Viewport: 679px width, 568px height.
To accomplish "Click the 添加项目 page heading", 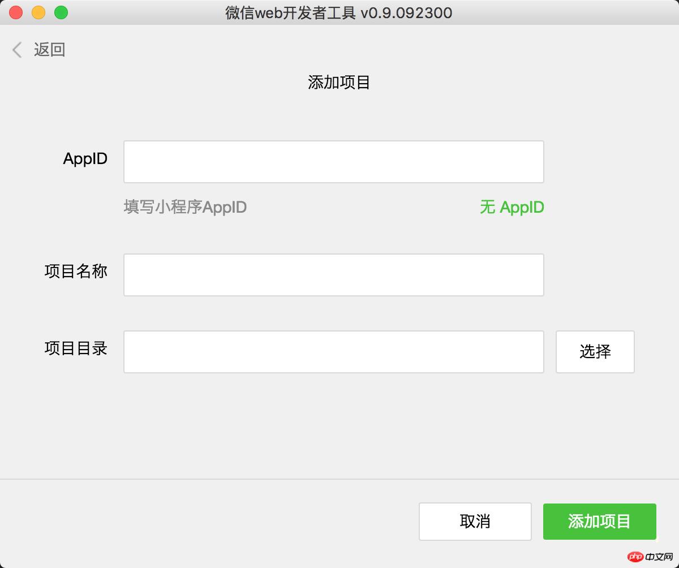I will pos(339,83).
